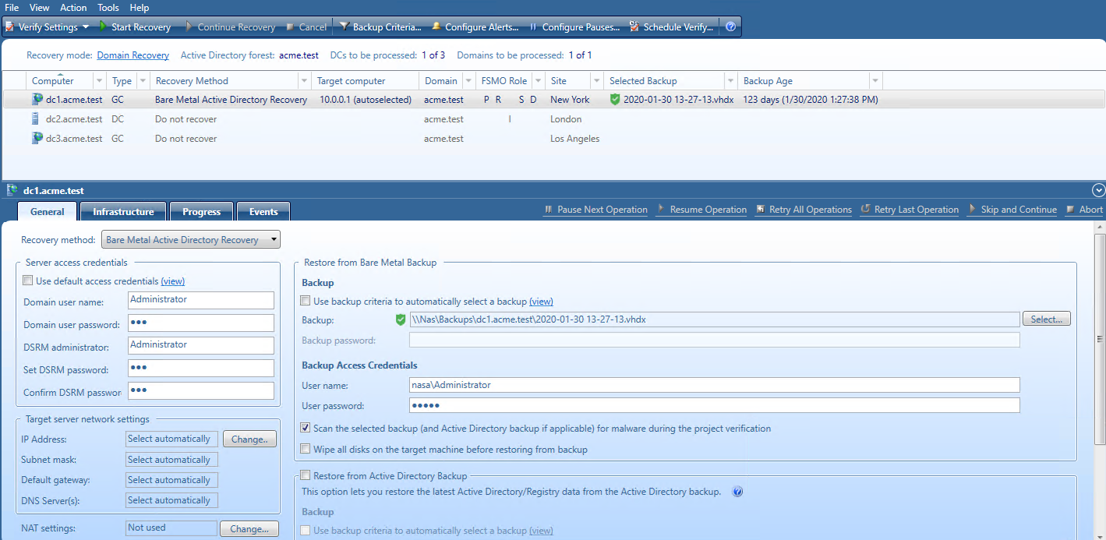Click the DSRM administrator field
1106x540 pixels.
[x=201, y=345]
